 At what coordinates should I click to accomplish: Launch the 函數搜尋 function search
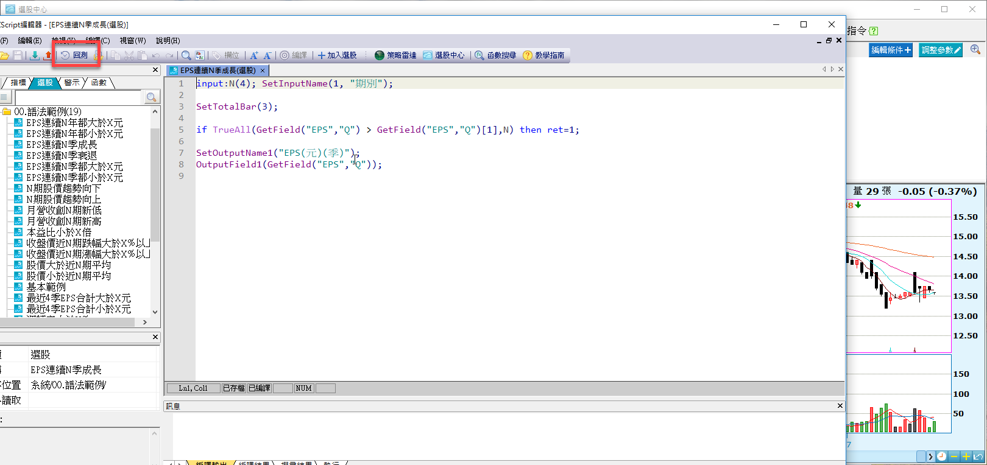coord(495,55)
